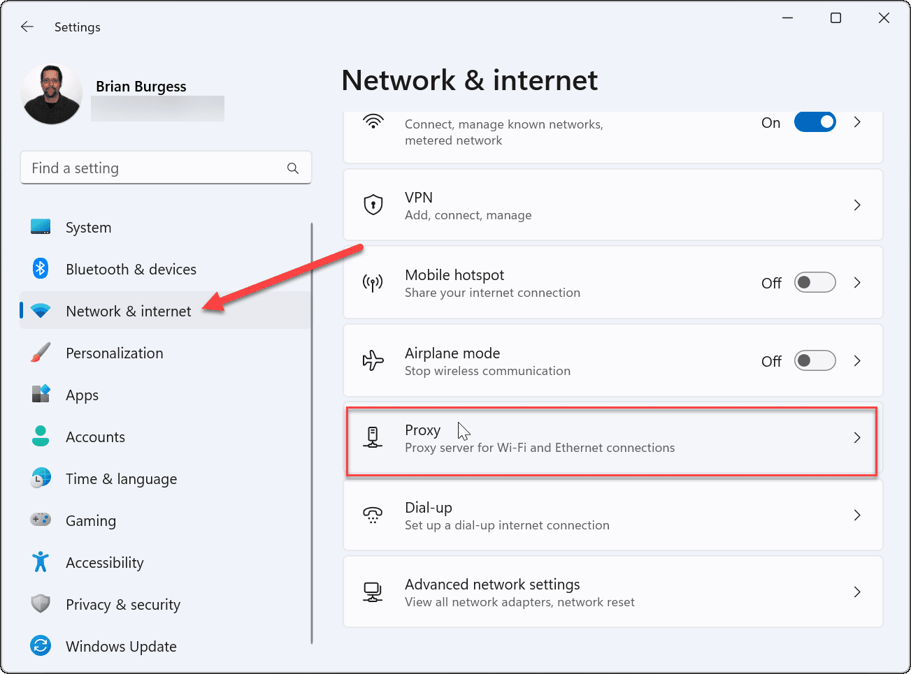911x674 pixels.
Task: Click the back arrow in Settings
Action: [27, 27]
